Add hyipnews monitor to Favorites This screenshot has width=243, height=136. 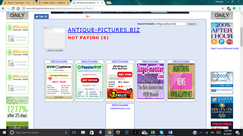coord(120,61)
